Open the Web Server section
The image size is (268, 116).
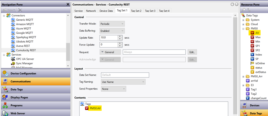pos(35,113)
